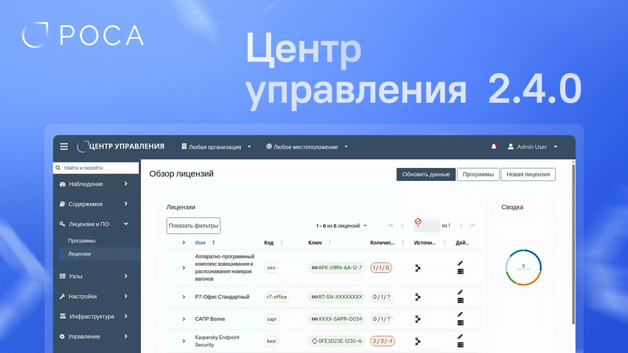
Task: Open the Любая организация dropdown
Action: click(216, 147)
